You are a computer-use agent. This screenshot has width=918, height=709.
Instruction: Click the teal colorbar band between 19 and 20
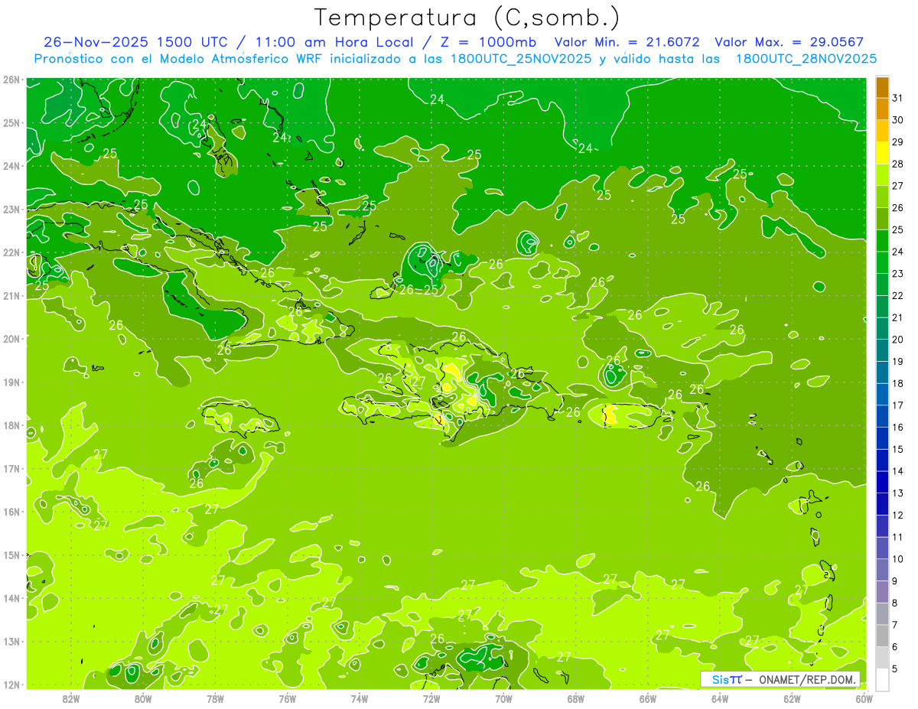pos(882,350)
